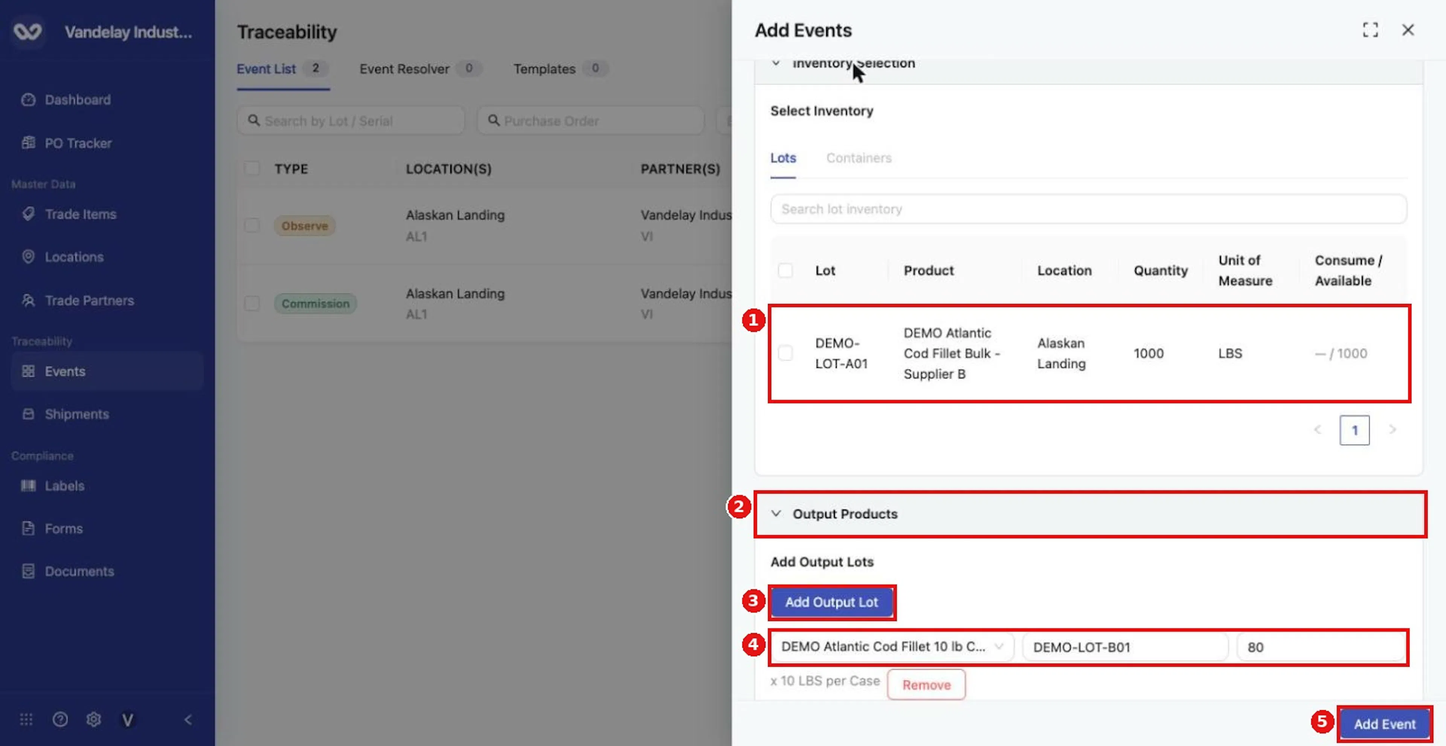This screenshot has height=746, width=1446.
Task: Open the Locations section
Action: point(62,257)
